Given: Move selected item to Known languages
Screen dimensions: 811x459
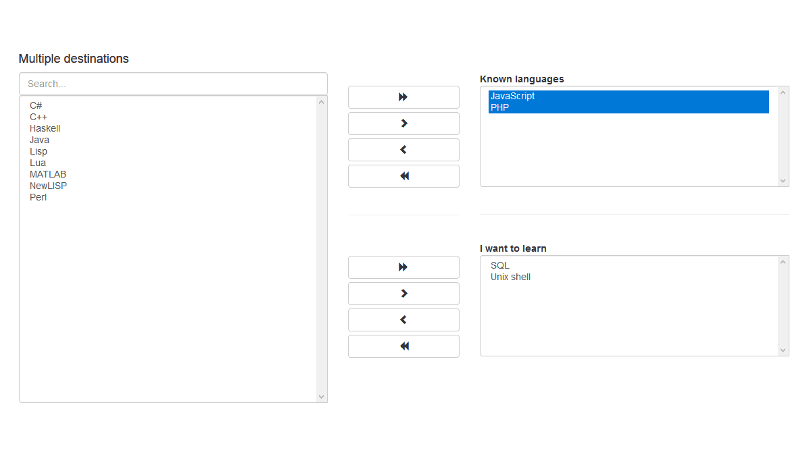Looking at the screenshot, I should tap(403, 124).
